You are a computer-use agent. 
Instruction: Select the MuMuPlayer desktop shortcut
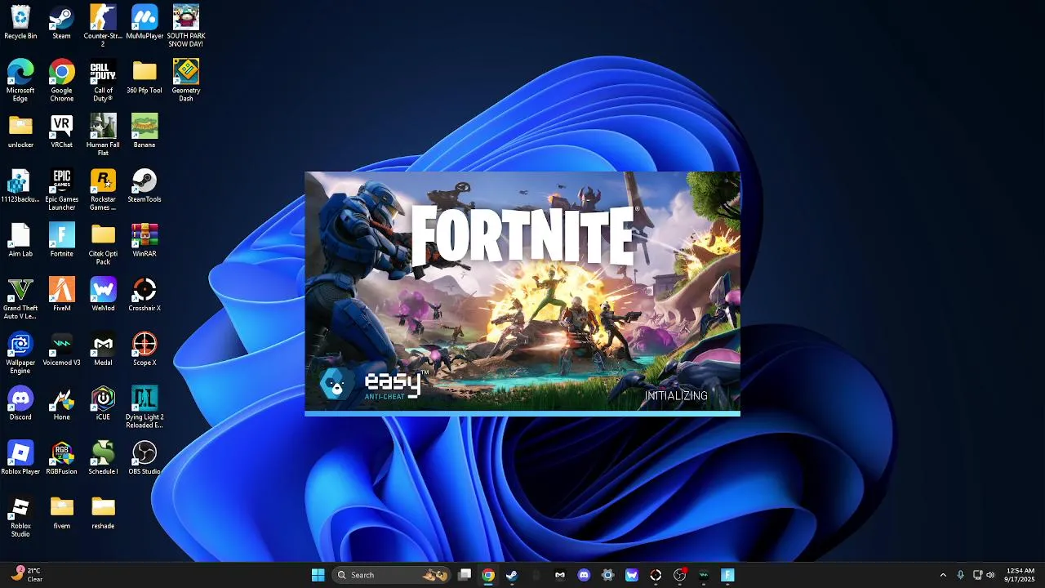[x=145, y=22]
